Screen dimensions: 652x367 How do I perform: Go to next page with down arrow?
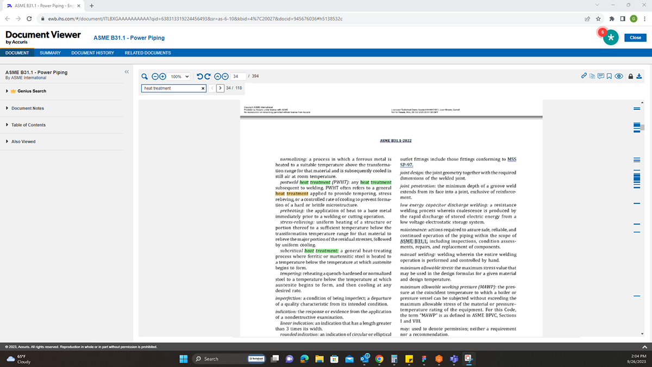[225, 76]
